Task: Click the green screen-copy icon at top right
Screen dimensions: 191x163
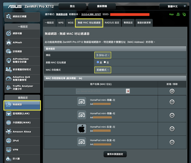Action: [184, 14]
